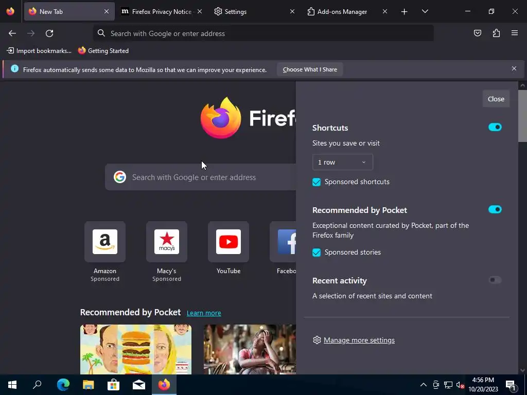Click the gear icon beside Manage more settings
The height and width of the screenshot is (395, 527).
(317, 340)
